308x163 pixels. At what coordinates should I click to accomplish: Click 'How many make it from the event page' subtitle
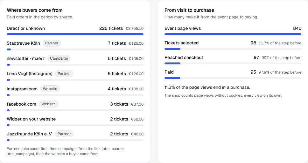tap(211, 17)
